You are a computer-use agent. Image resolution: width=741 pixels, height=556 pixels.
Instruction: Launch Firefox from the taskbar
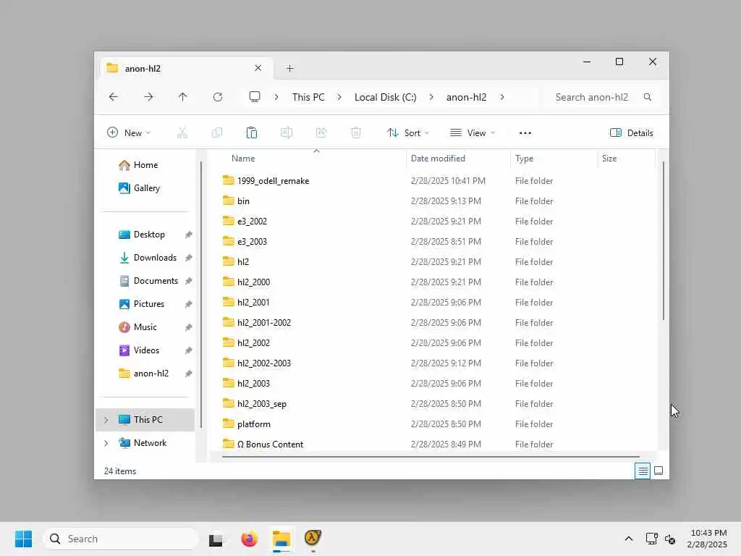click(x=249, y=539)
